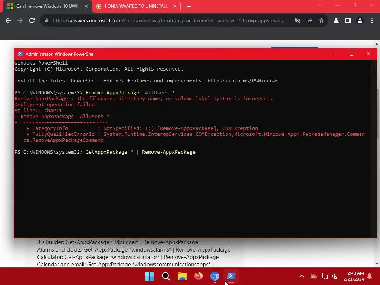
Task: Click the crossed-out eye icon in address bar
Action: [x=298, y=21]
